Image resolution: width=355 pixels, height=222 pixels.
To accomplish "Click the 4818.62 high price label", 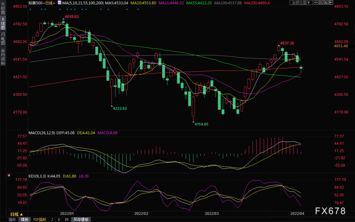I will click(72, 17).
